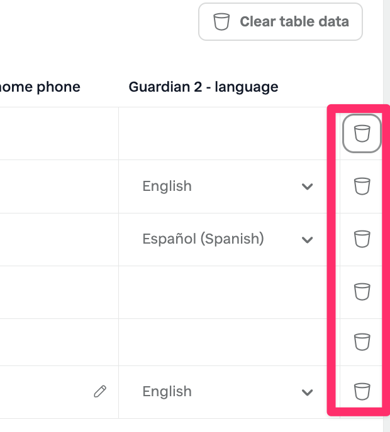
Task: Click the vertical scrollbar at the right edge
Action: pos(386,216)
